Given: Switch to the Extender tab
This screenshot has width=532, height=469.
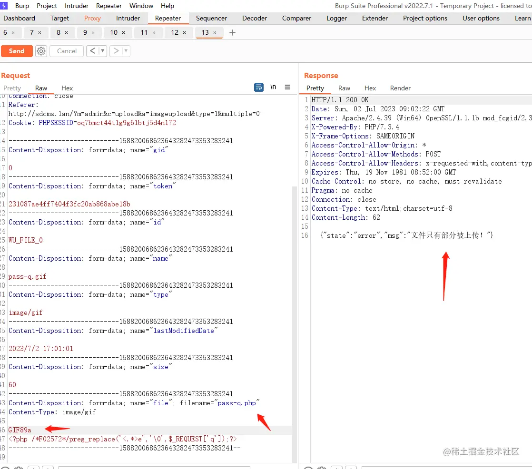Looking at the screenshot, I should tap(375, 18).
